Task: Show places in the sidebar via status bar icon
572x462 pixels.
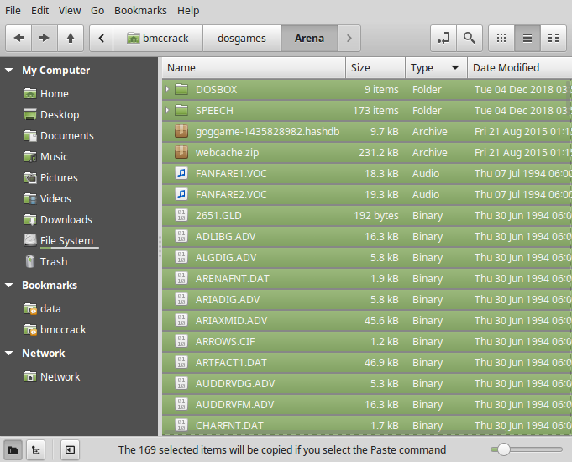Action: (x=13, y=450)
